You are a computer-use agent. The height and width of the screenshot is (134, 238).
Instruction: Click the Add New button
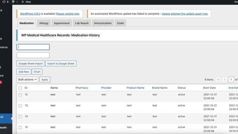coord(24,72)
